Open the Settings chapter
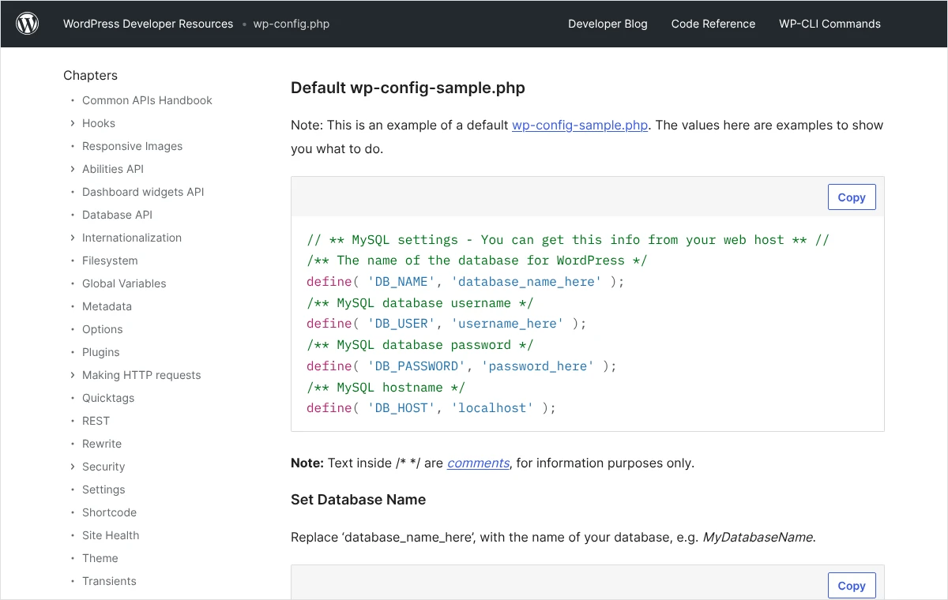This screenshot has height=600, width=948. click(103, 489)
